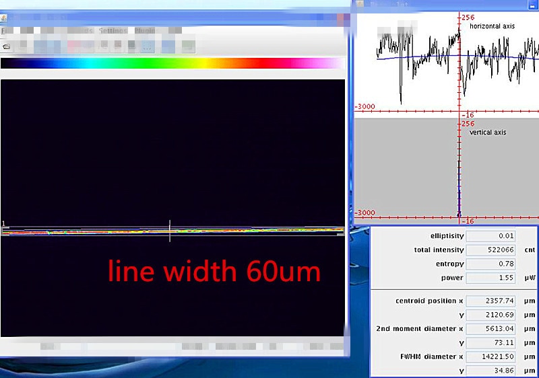
Task: Click the 2nd moment diameter x field
Action: point(490,329)
